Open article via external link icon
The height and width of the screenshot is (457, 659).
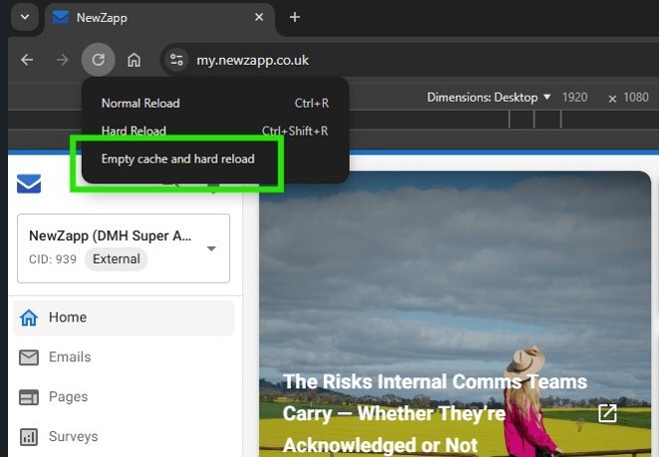pyautogui.click(x=606, y=413)
